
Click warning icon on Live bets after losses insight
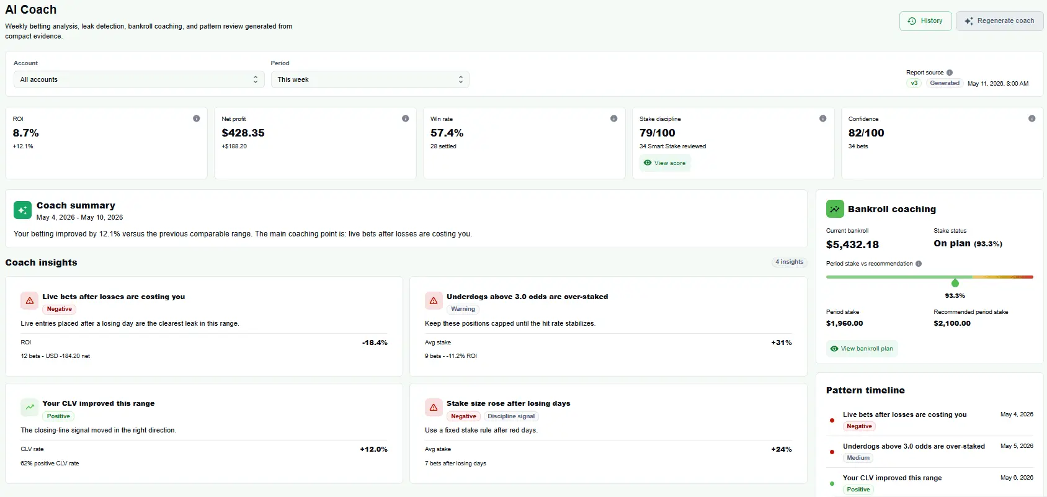point(29,301)
